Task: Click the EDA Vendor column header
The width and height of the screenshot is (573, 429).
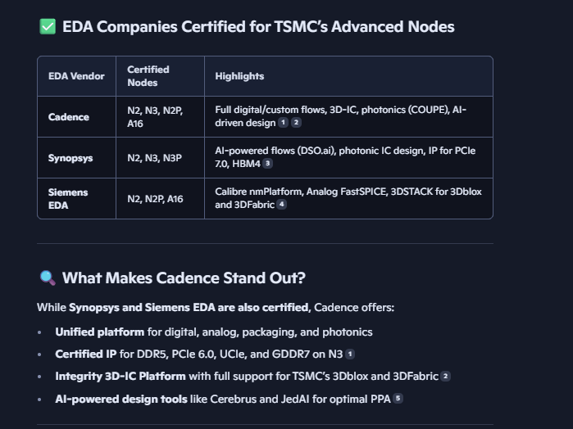Action: 76,76
